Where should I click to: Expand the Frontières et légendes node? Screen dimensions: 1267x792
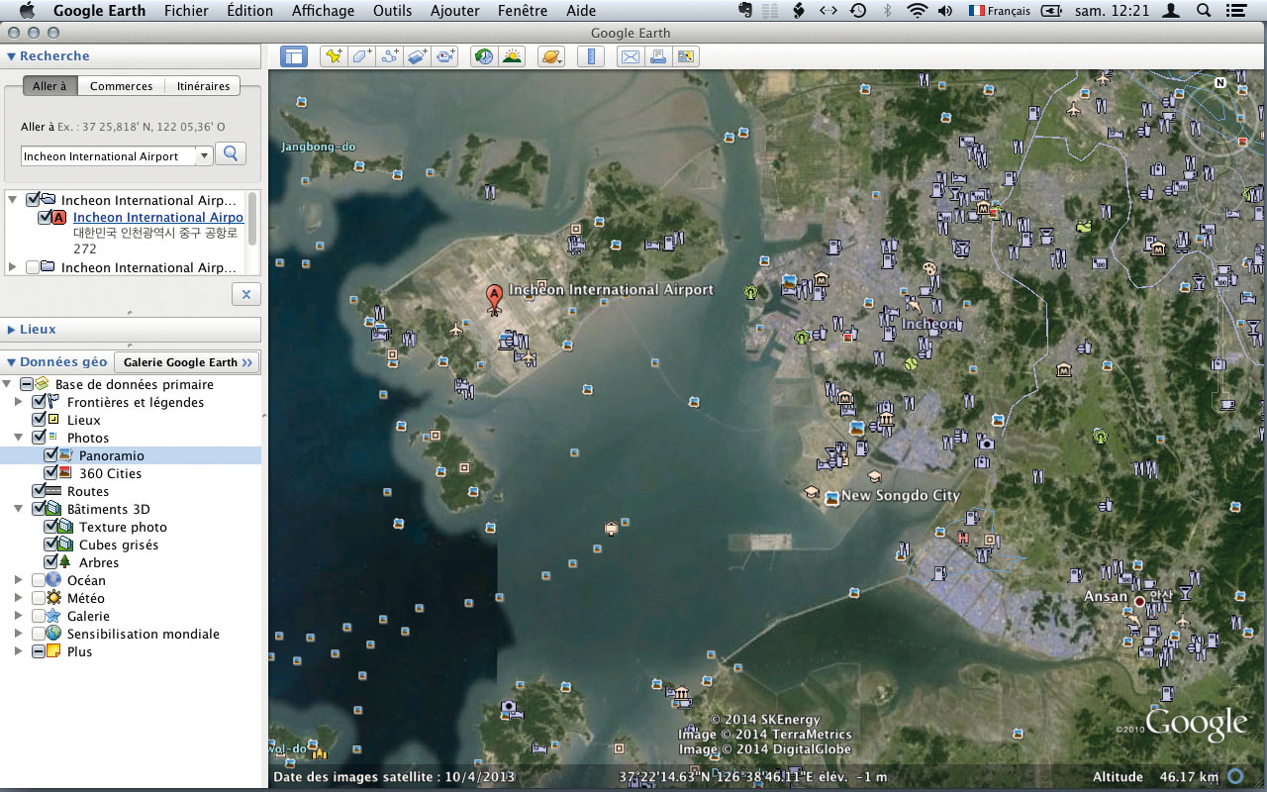(x=18, y=403)
